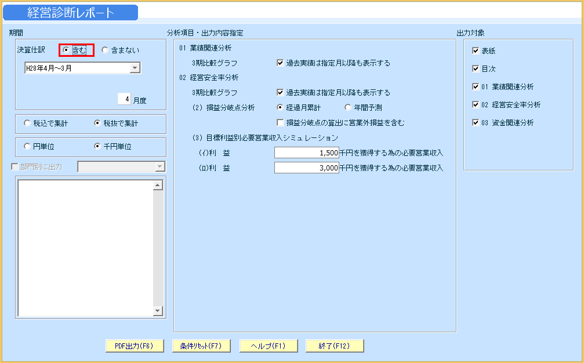Select 年間予測 for loss-break-even analysis
The width and height of the screenshot is (584, 363).
click(347, 106)
